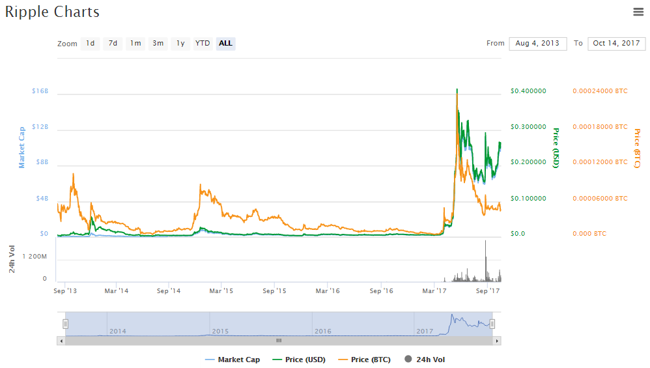Viewport: 650px width, 368px height.
Task: Click the navigator scroll left arrow
Action: coord(61,341)
